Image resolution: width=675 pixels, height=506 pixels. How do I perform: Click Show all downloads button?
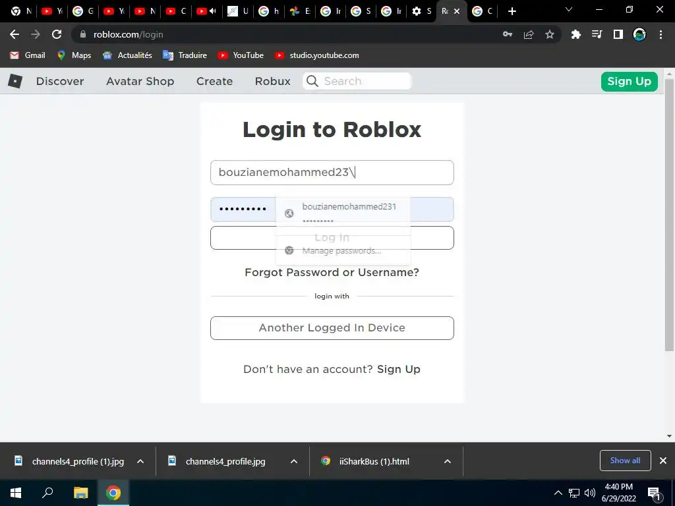pos(625,461)
